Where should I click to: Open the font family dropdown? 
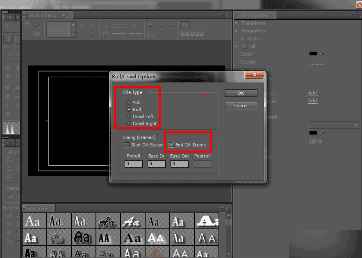(x=73, y=25)
